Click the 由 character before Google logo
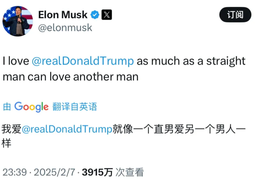 (7, 107)
